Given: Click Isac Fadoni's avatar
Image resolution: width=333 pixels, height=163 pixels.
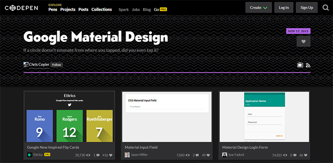Looking at the screenshot, I should tap(225, 155).
